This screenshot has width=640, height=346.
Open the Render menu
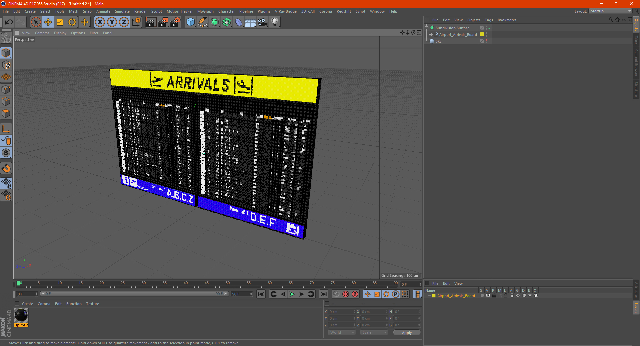tap(140, 11)
